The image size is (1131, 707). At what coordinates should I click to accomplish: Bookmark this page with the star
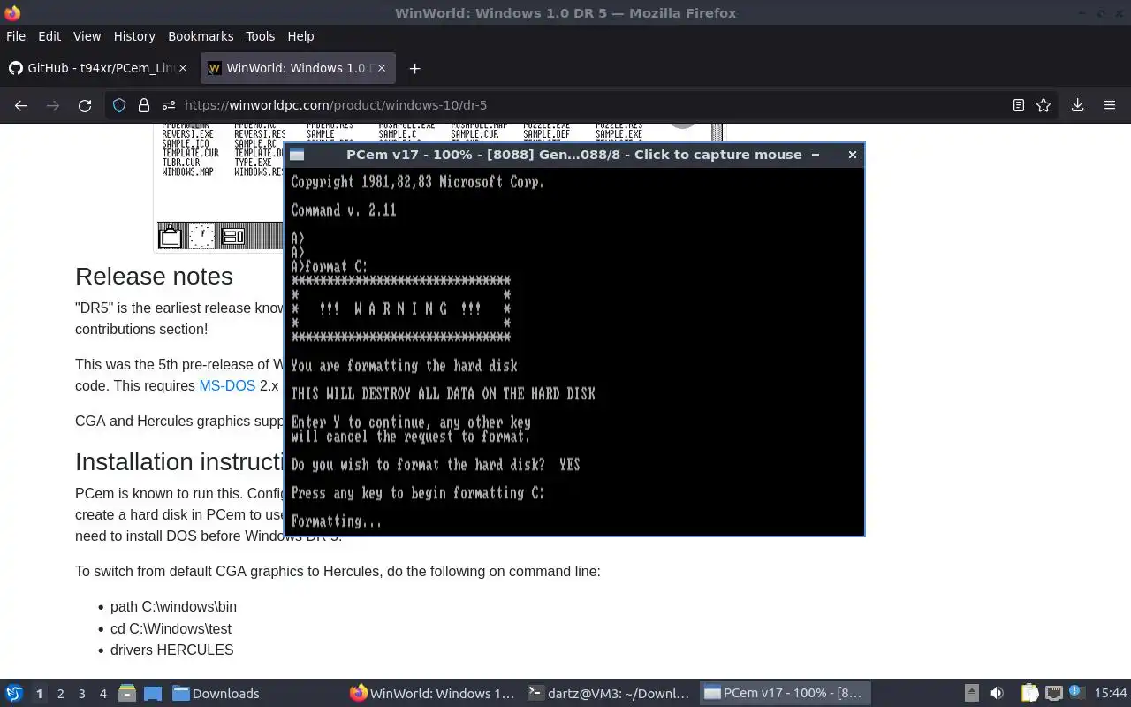[1044, 105]
